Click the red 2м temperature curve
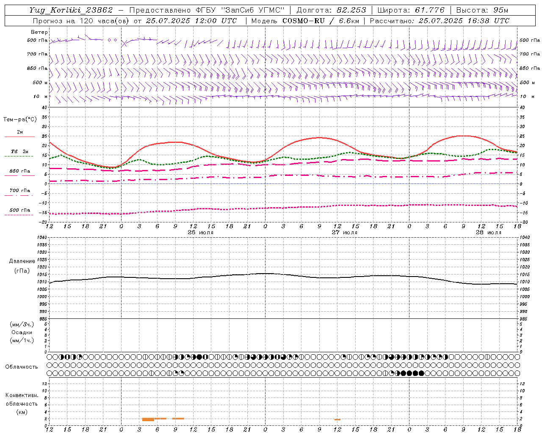 tap(319, 137)
